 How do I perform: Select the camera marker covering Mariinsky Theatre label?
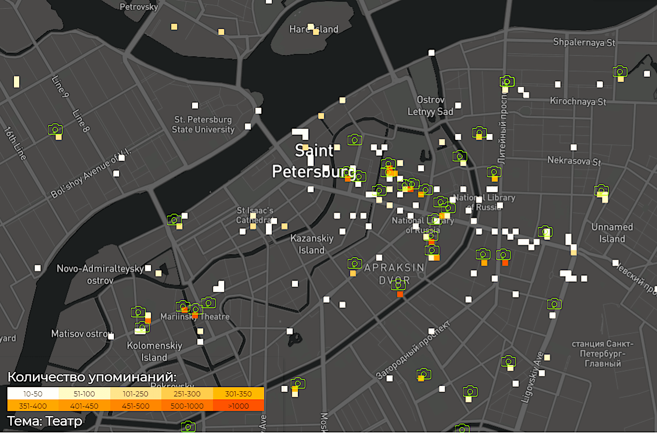195,309
